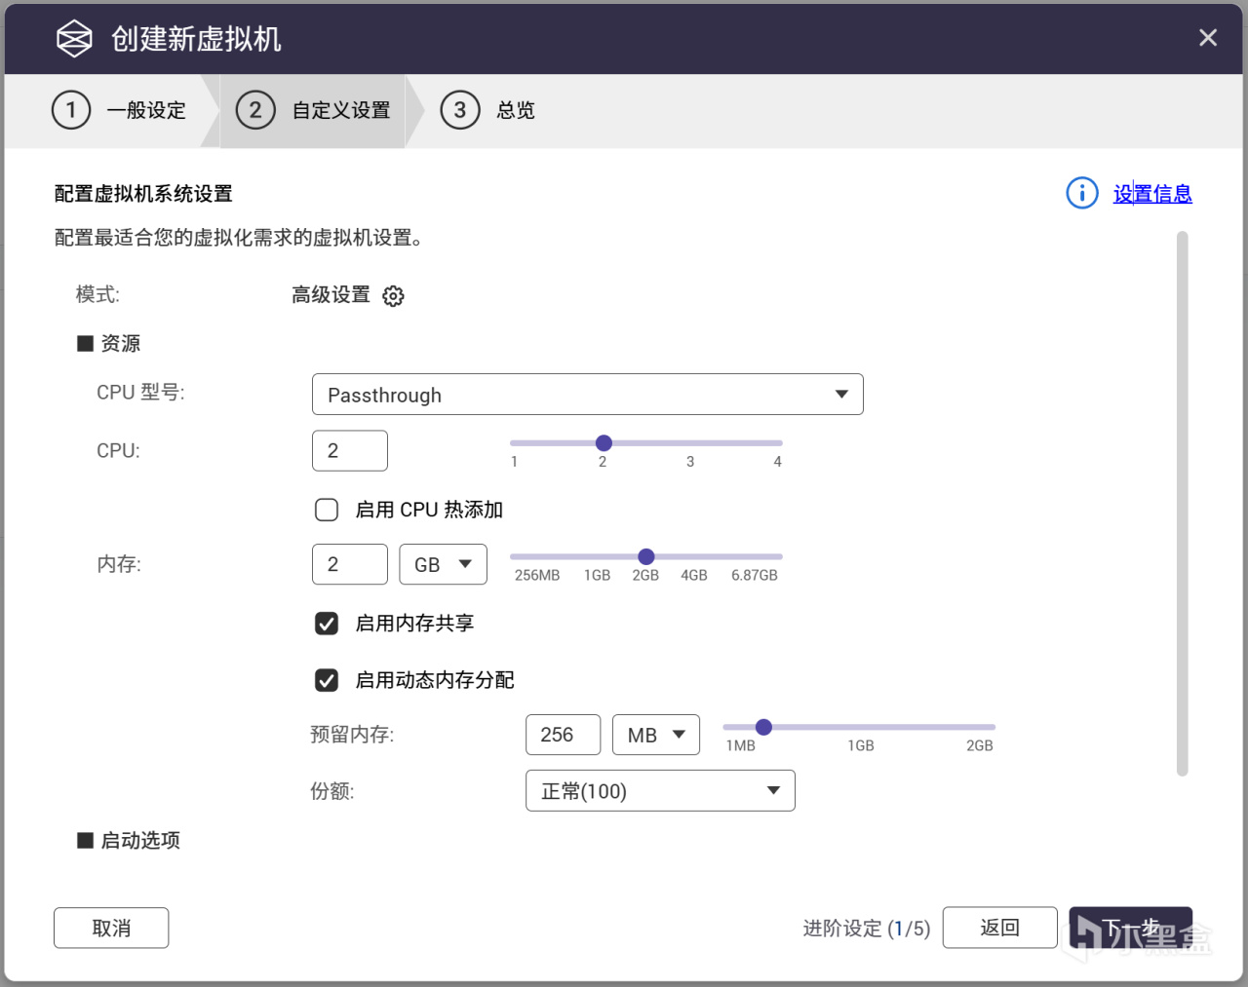Screen dimensions: 1248x987
Task: Click the step 1 circle icon
Action: click(71, 110)
